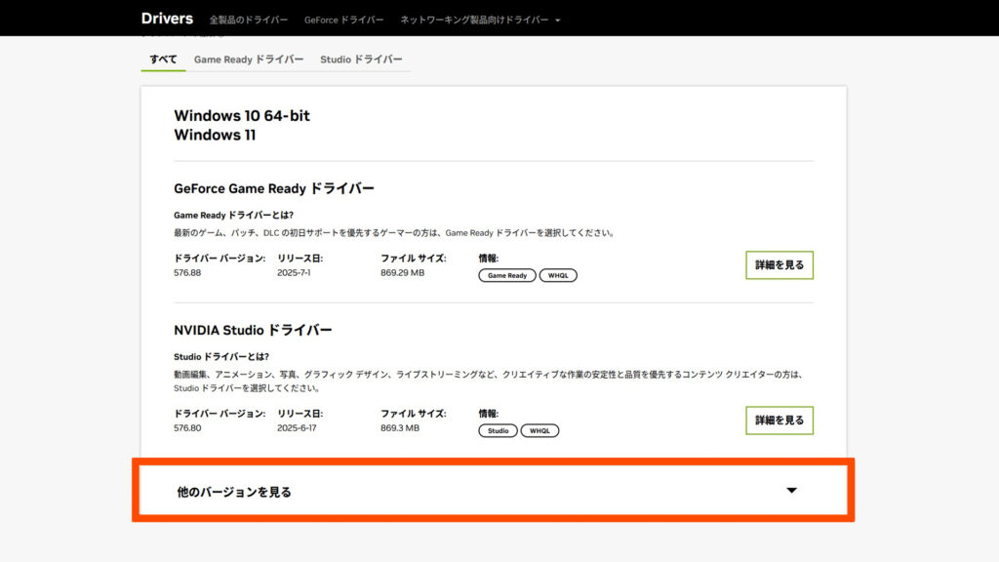Click driver version 576.88
Viewport: 999px width, 562px height.
click(187, 273)
